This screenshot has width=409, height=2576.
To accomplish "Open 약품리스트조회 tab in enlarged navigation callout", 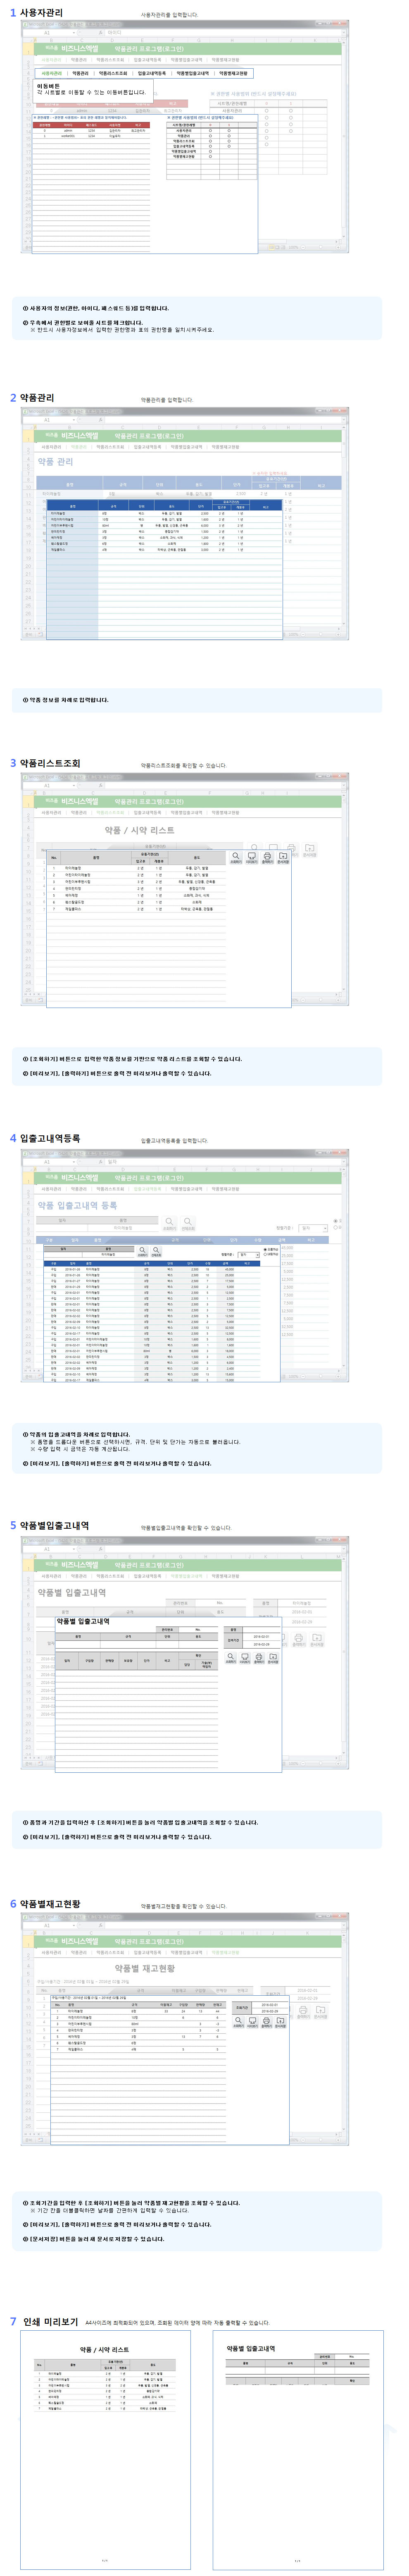I will (x=113, y=73).
